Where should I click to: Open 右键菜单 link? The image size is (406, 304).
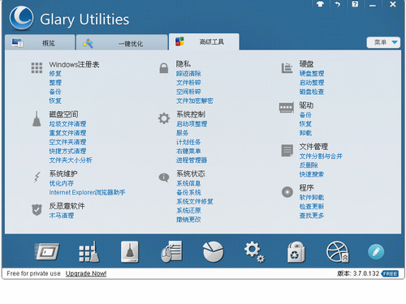[188, 151]
